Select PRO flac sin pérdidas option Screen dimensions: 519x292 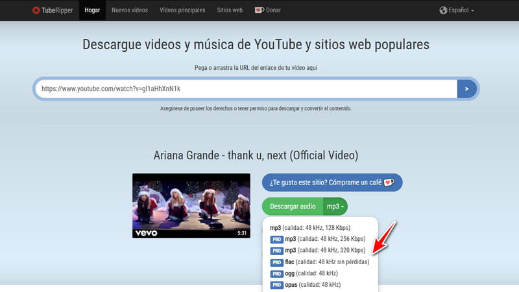click(x=320, y=262)
